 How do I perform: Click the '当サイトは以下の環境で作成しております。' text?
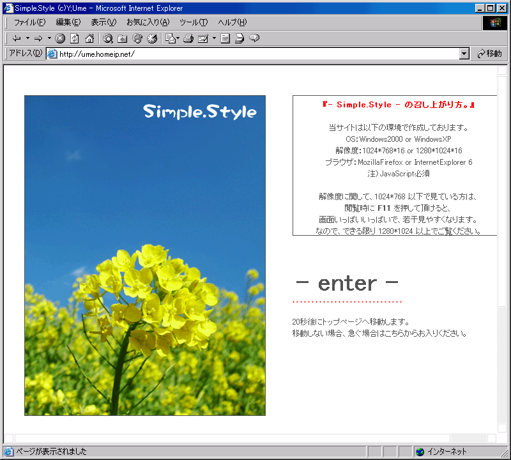pyautogui.click(x=398, y=128)
